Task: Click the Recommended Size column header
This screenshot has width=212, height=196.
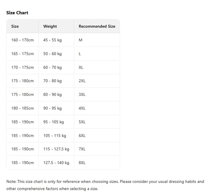Action: (97, 26)
